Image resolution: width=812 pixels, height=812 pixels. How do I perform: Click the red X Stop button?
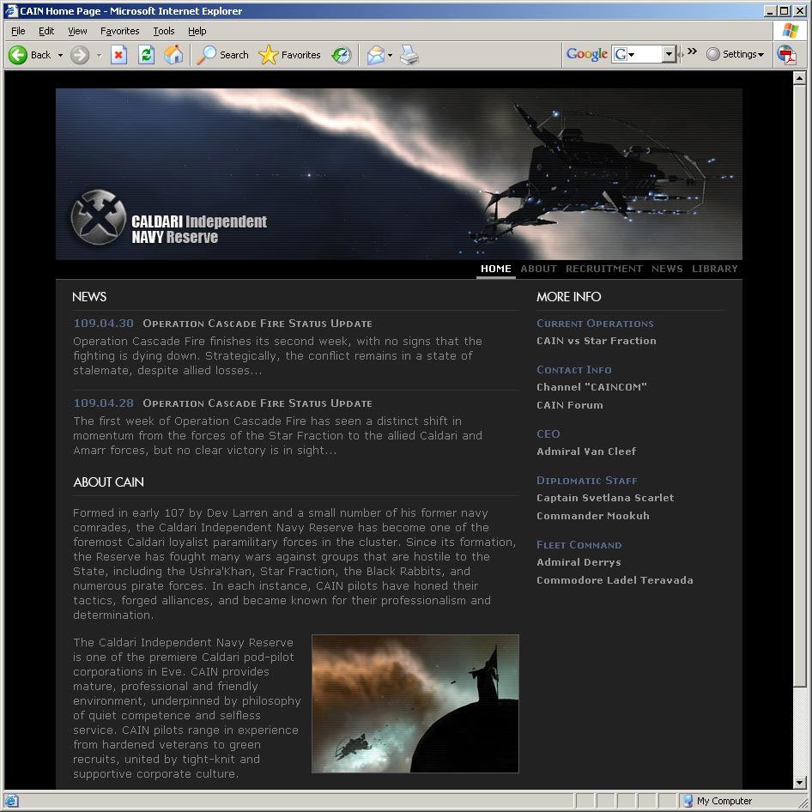coord(119,55)
